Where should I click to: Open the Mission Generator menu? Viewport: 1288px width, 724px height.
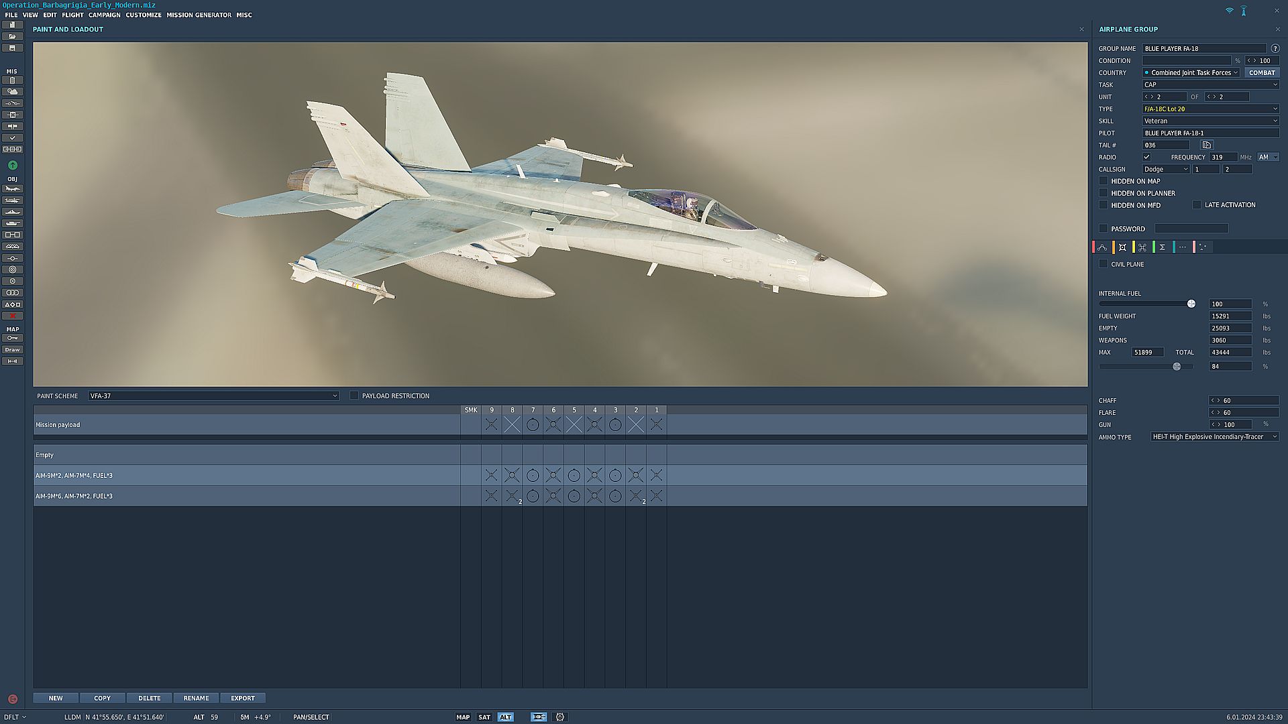pos(199,15)
